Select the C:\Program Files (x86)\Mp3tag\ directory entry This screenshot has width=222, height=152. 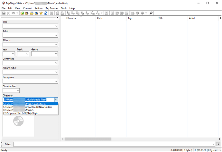click(30, 113)
